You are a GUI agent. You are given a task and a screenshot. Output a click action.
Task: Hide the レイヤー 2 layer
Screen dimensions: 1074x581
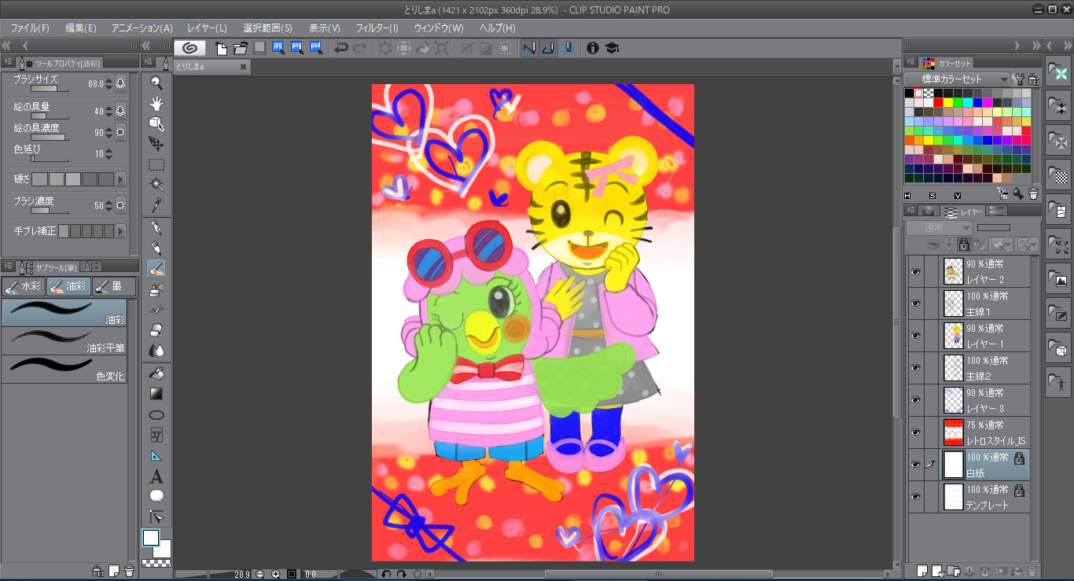915,271
